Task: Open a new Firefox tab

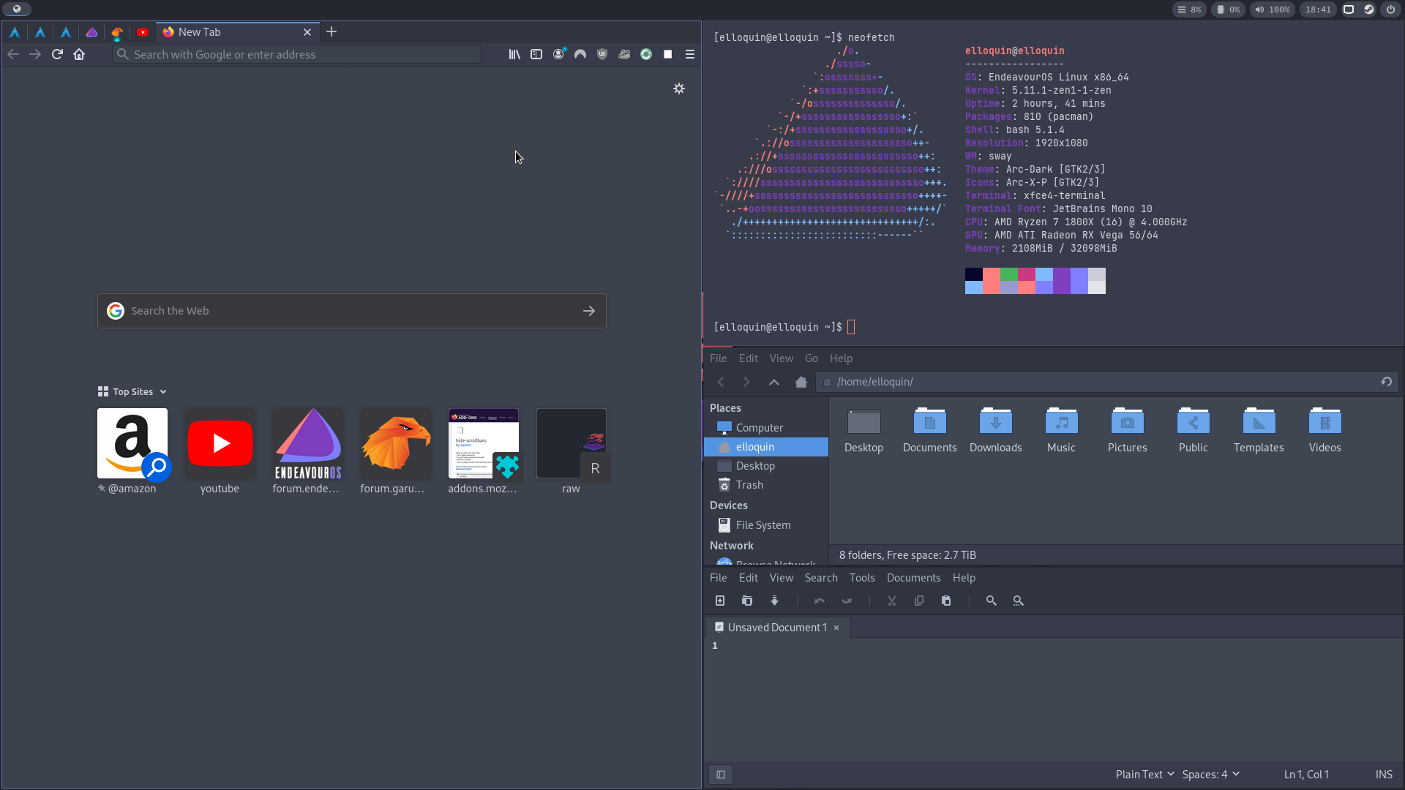Action: click(331, 31)
